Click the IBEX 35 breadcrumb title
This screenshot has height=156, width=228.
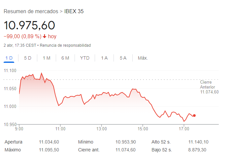74,11
